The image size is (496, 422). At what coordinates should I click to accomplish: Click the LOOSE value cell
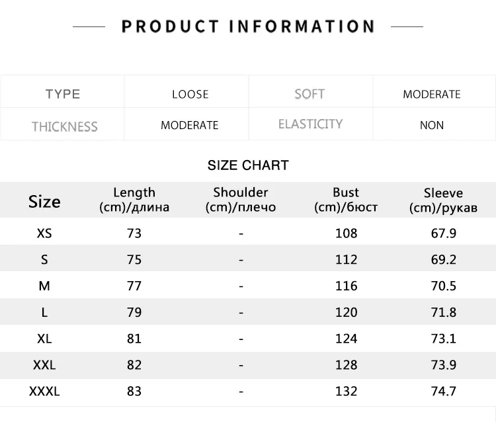pos(190,94)
